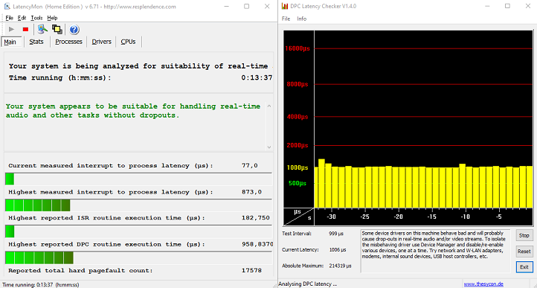Screen dimensions: 537x288
Task: Click the Absolute Maximum 214319 µs value
Action: pos(340,266)
